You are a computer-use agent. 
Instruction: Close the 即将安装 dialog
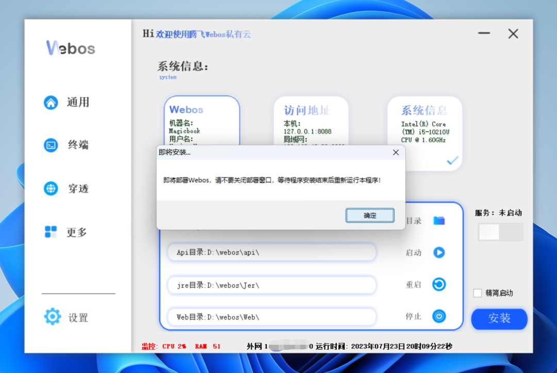(x=396, y=152)
